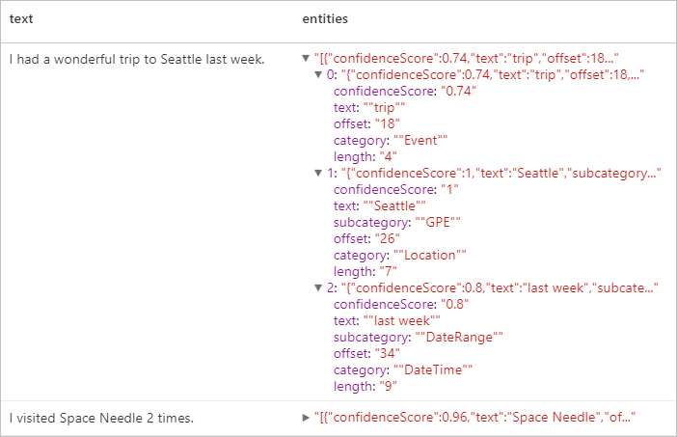Select the "I had a wonderful trip" text cell
This screenshot has height=437, width=677.
(x=137, y=60)
